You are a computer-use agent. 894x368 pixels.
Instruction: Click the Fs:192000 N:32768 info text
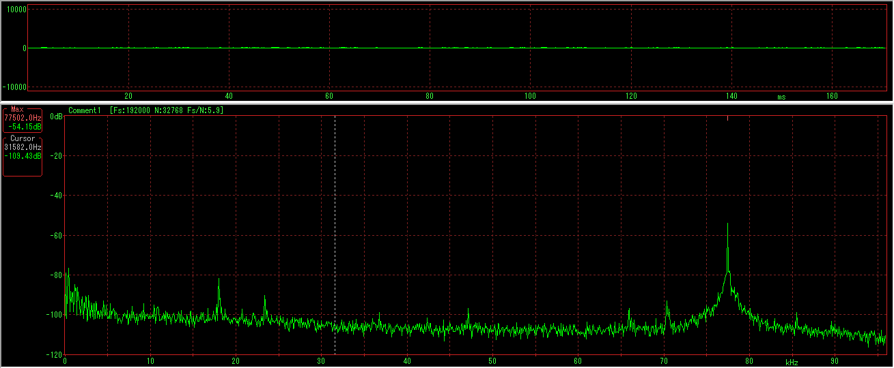(167, 110)
